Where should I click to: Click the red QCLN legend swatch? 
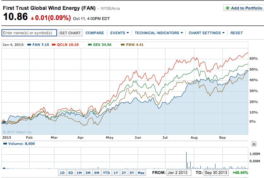54,45
